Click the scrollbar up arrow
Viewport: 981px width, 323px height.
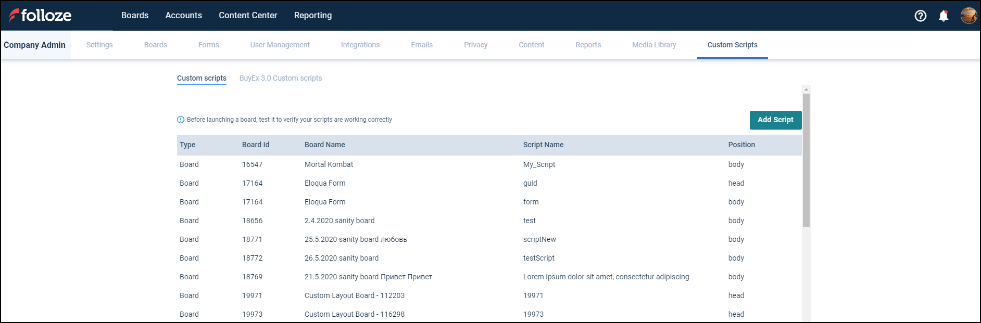click(x=806, y=89)
